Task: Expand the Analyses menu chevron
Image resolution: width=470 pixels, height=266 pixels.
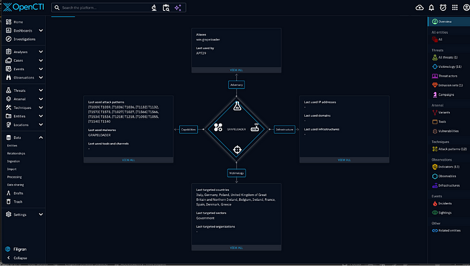Action: pos(41,52)
